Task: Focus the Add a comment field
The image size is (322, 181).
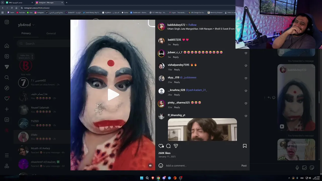Action: [202, 166]
